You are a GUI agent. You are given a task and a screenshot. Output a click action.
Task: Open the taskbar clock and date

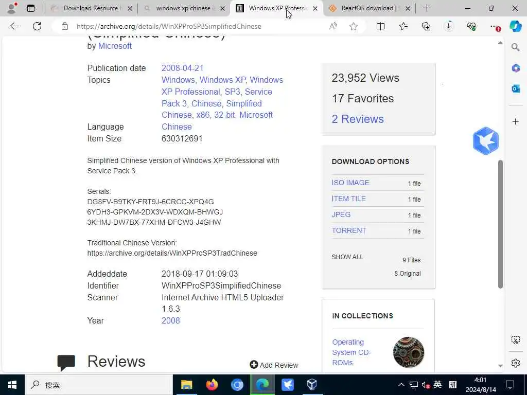(x=480, y=385)
